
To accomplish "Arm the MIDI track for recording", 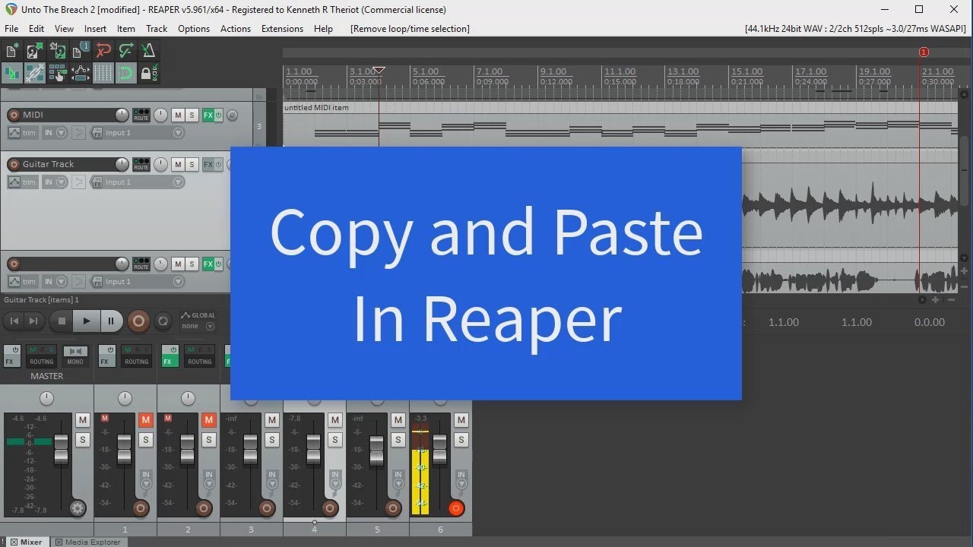I will [14, 115].
